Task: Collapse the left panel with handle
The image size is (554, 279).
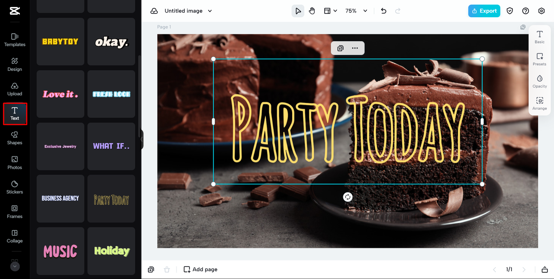Action: 142,139
